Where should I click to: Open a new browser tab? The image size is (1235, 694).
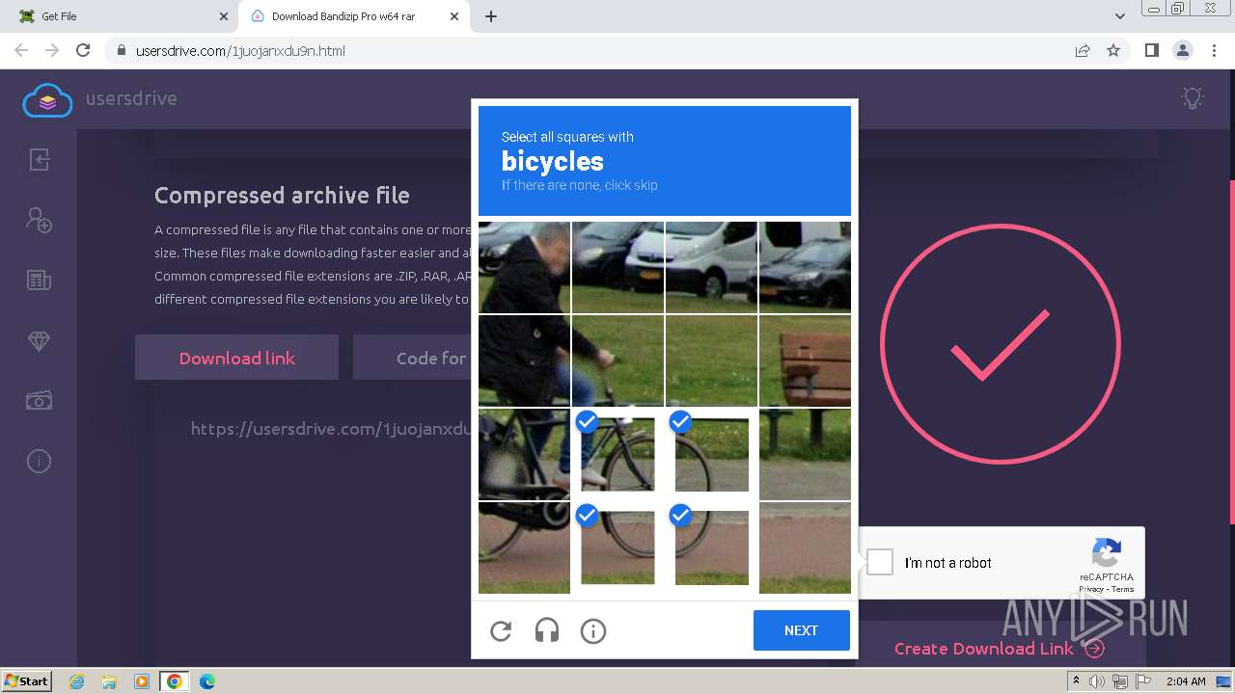pyautogui.click(x=491, y=16)
